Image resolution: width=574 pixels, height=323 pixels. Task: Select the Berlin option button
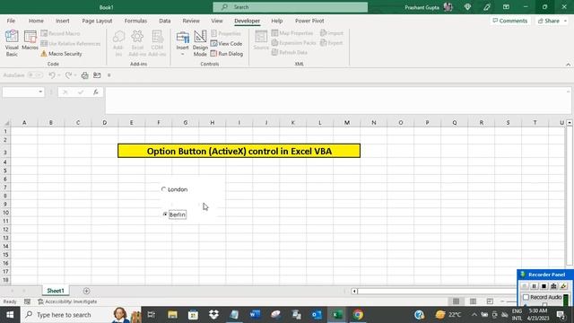165,214
